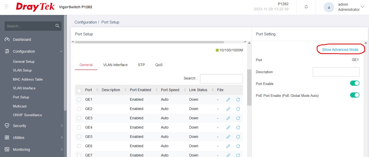Open the notification bell
Screen dimensions: 369x157
tap(306, 7)
